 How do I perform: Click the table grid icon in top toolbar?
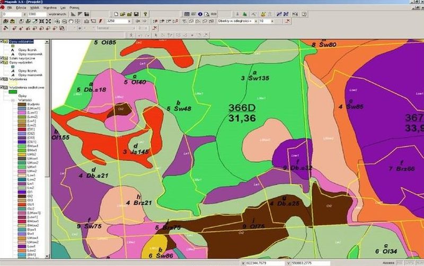(187, 14)
